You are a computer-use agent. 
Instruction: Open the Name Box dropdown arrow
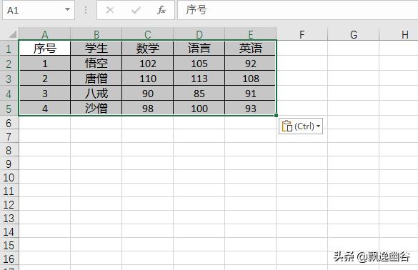(67, 9)
